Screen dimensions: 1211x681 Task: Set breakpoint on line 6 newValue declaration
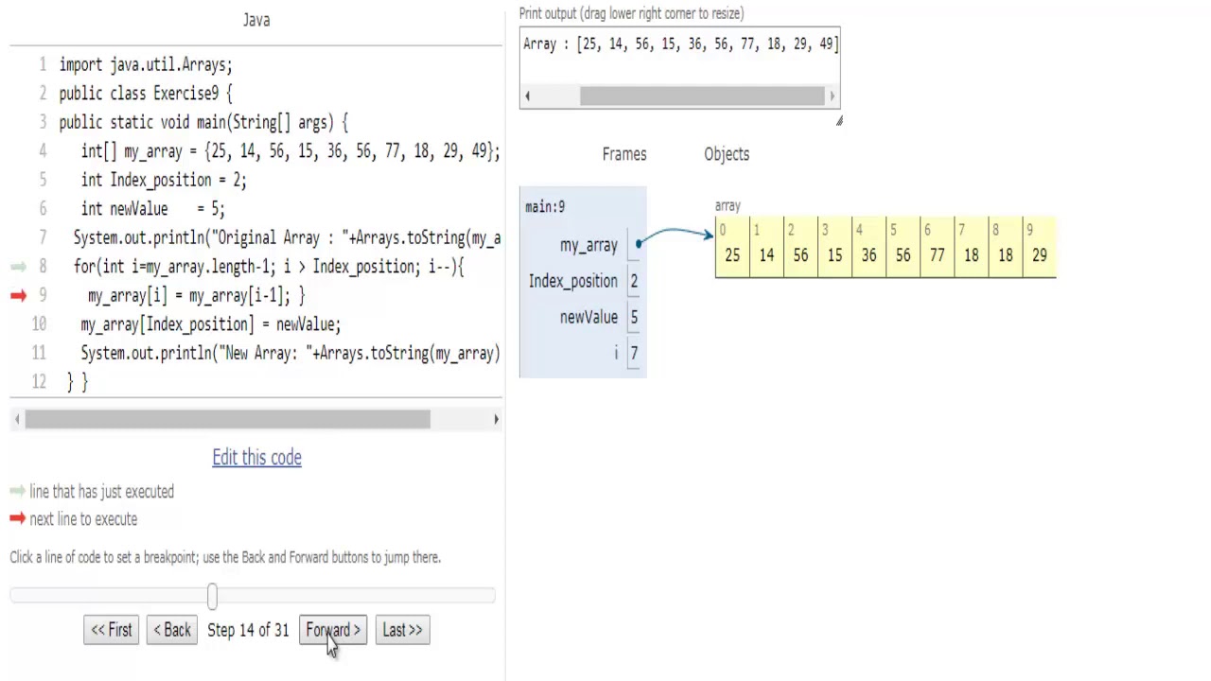(x=152, y=209)
